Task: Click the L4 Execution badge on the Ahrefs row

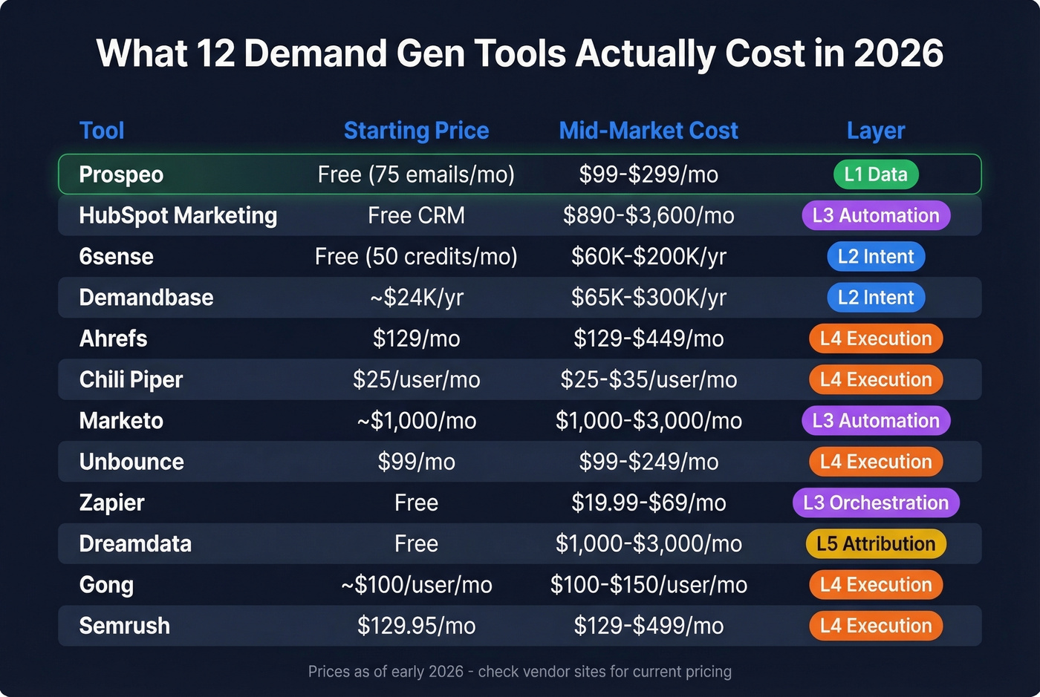Action: (876, 338)
